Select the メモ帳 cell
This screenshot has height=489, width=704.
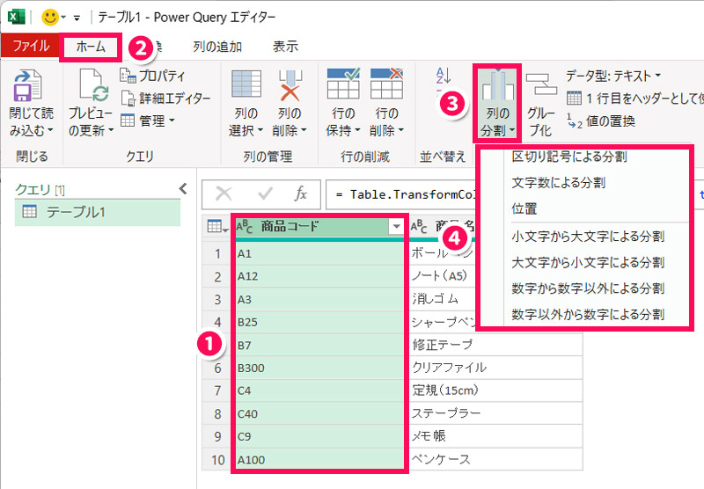[x=495, y=436]
